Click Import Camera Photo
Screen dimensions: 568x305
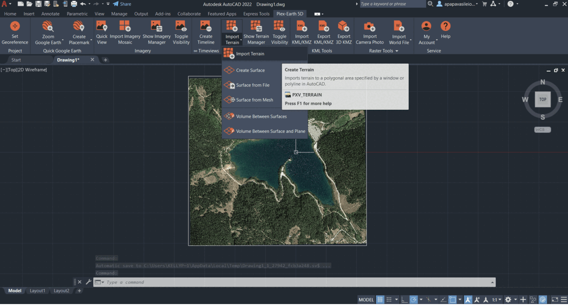(370, 32)
